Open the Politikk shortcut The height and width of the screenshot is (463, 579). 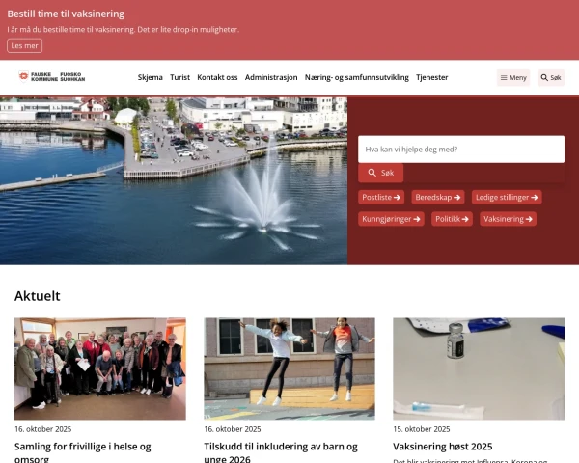(x=453, y=219)
